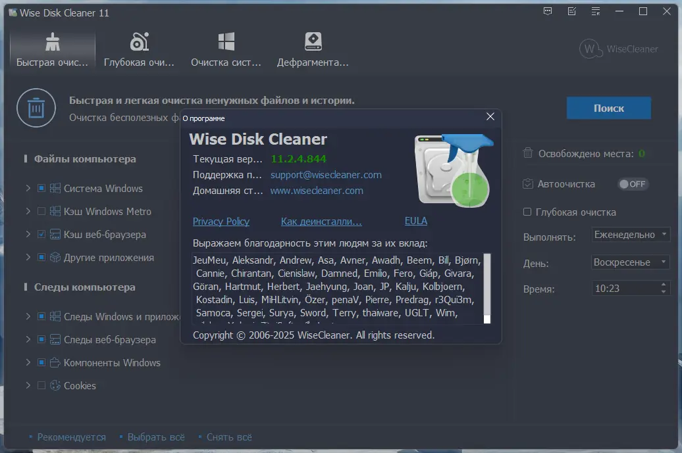Click the contributors list scrollbar
682x453 pixels.
tap(487, 289)
